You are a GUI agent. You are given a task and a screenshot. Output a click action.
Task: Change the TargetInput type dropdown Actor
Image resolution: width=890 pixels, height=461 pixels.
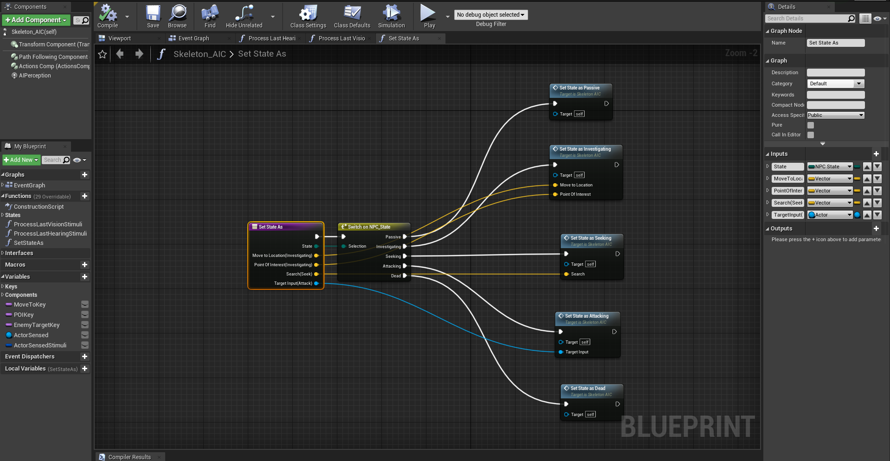pyautogui.click(x=830, y=215)
